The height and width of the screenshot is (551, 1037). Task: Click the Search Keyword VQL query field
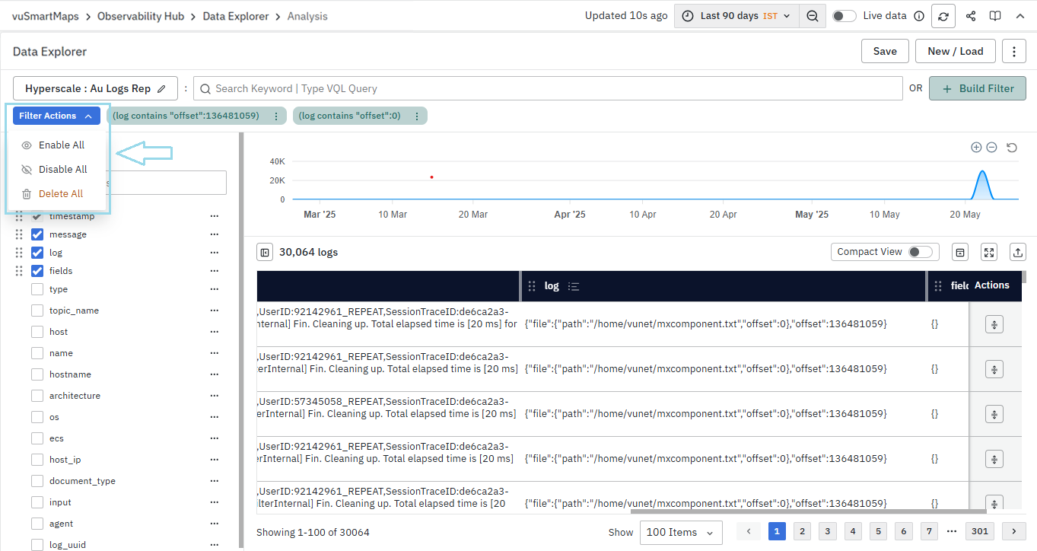(x=548, y=88)
